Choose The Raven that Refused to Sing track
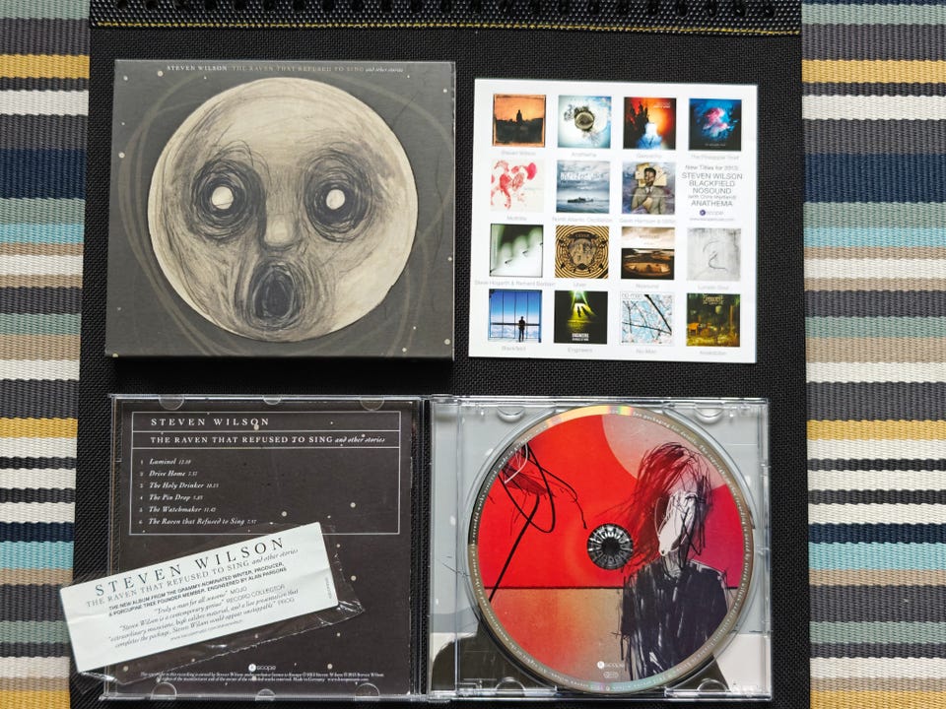The image size is (946, 709). [198, 521]
